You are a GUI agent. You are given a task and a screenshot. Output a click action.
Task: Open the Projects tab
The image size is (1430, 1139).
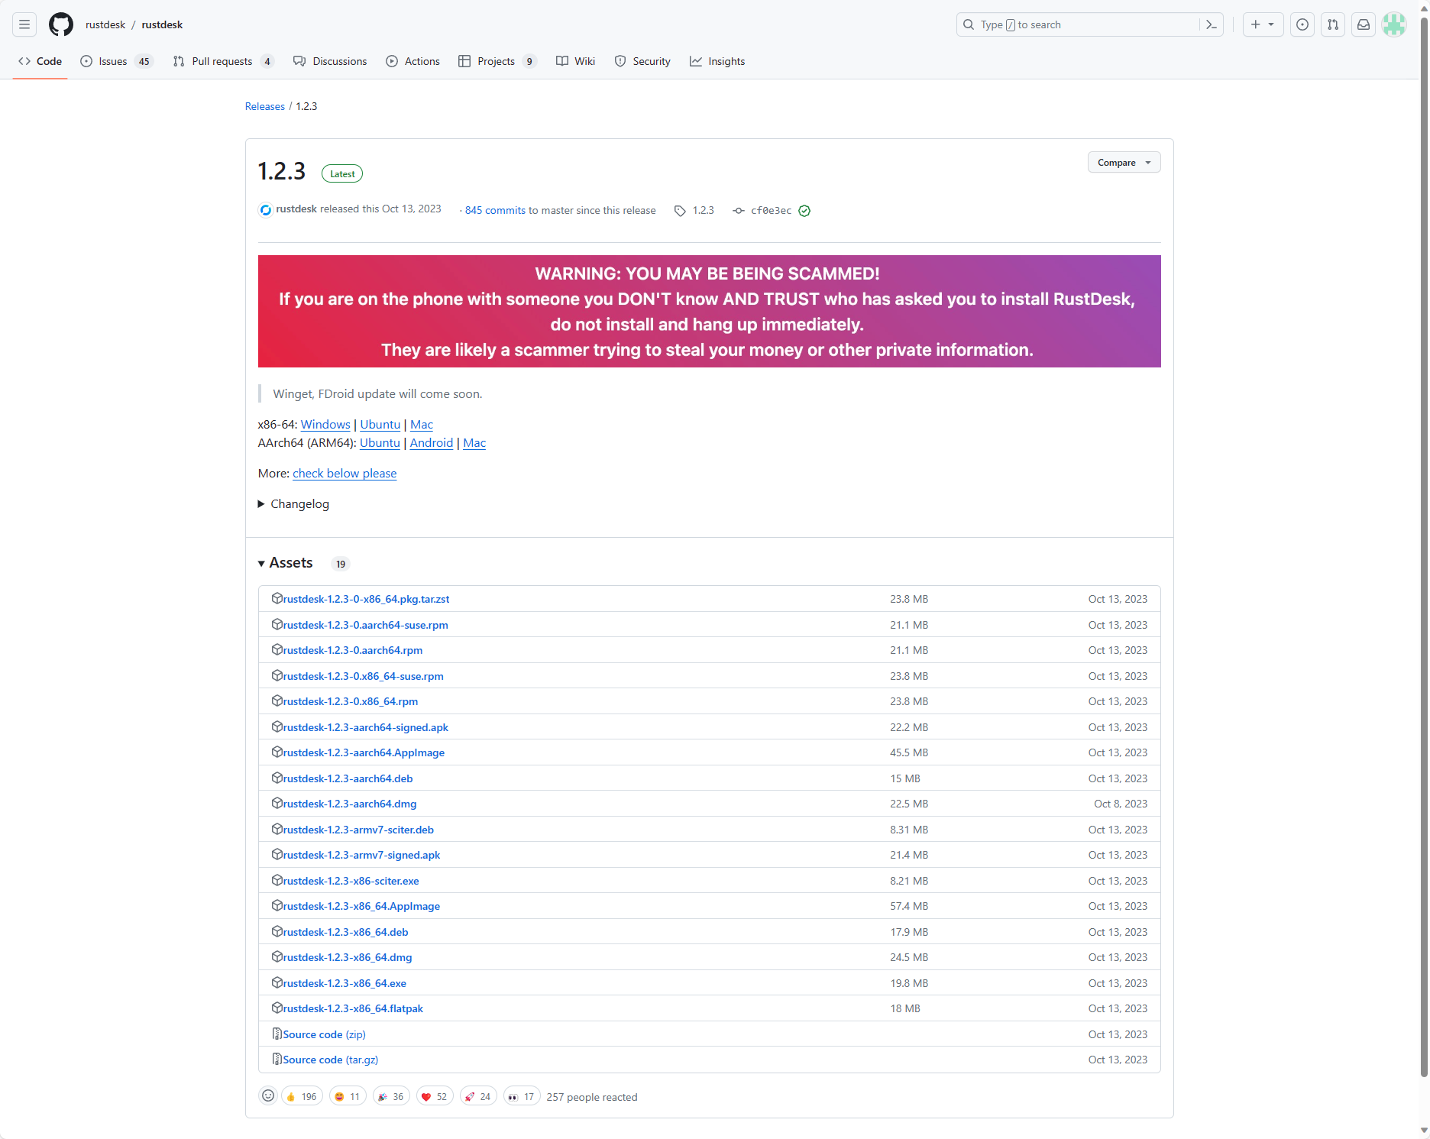[497, 61]
